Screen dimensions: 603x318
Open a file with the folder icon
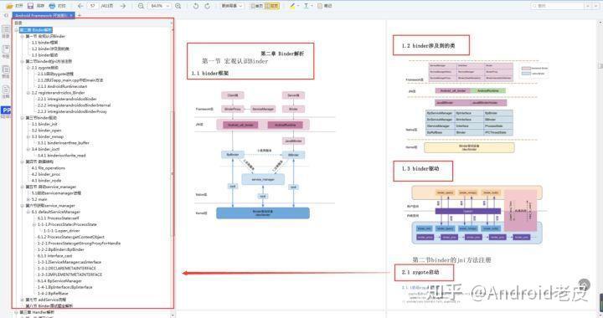click(9, 6)
